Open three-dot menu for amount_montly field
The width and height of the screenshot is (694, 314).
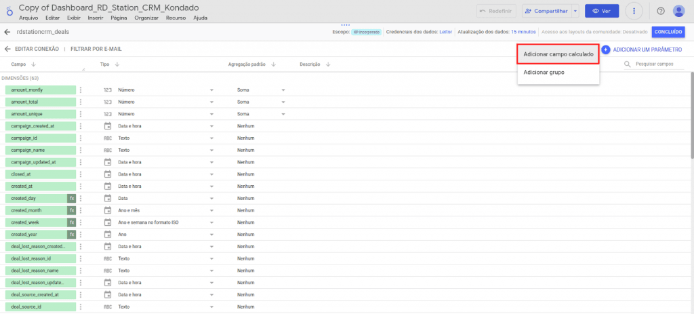tap(80, 90)
